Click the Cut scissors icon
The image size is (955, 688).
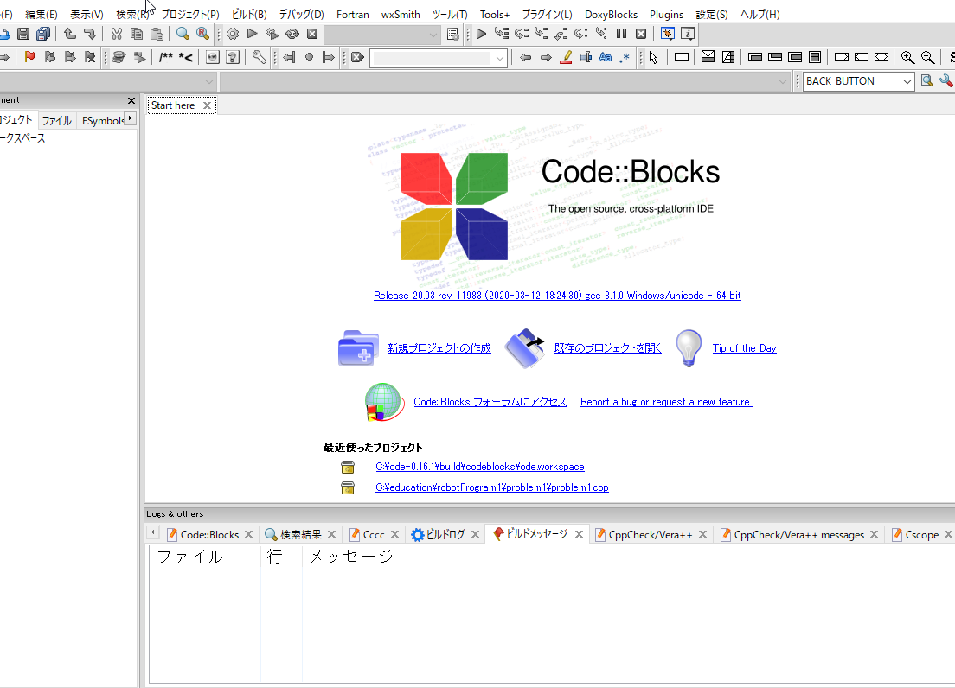tap(116, 34)
